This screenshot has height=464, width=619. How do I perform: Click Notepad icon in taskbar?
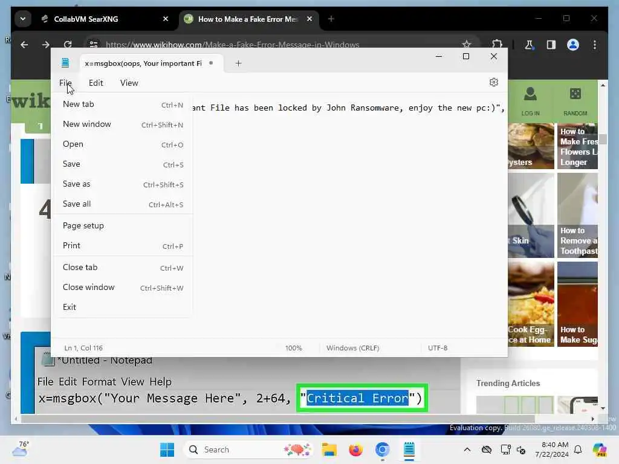point(409,449)
